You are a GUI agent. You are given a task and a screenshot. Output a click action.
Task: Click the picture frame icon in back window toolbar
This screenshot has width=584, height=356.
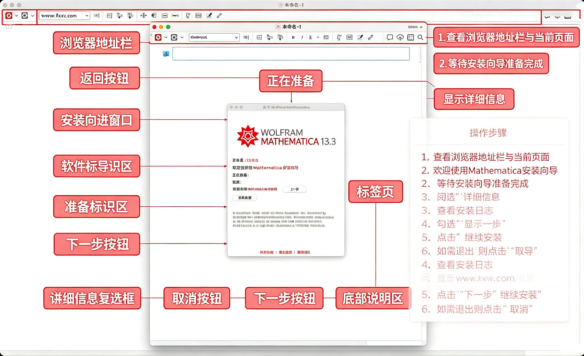[x=198, y=15]
